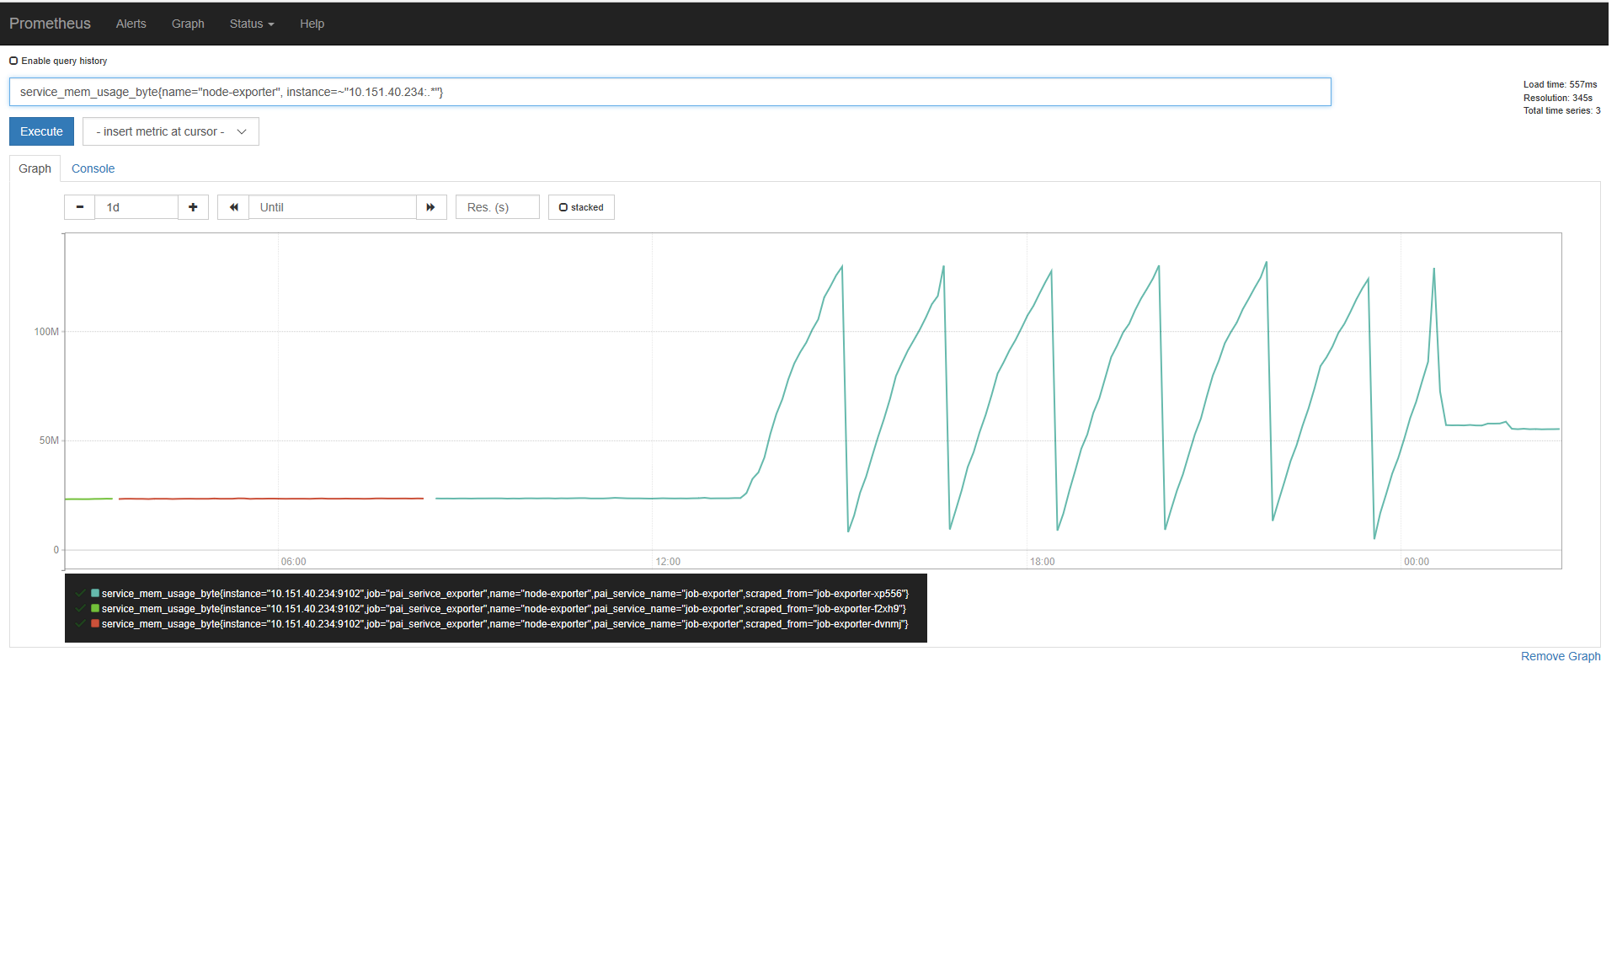Click the Until date input field

coord(332,207)
